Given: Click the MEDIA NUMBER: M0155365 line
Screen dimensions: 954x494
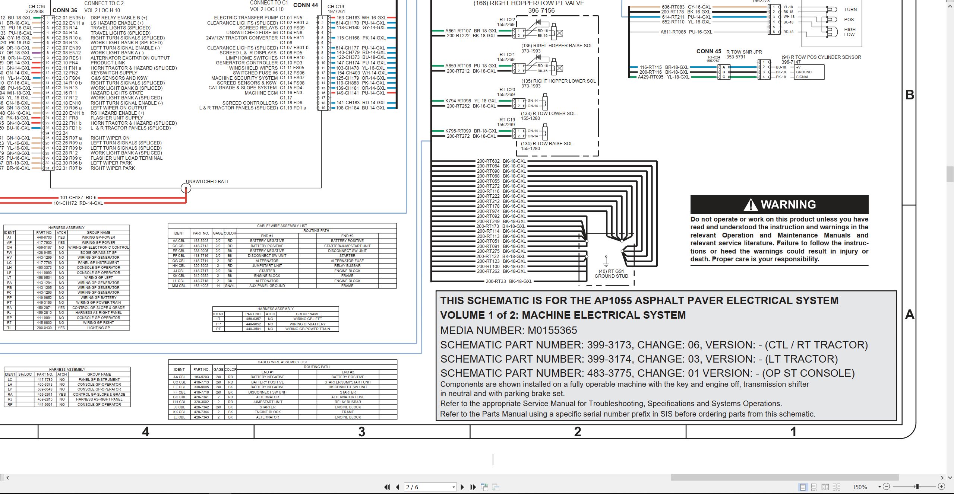Looking at the screenshot, I should pyautogui.click(x=509, y=330).
